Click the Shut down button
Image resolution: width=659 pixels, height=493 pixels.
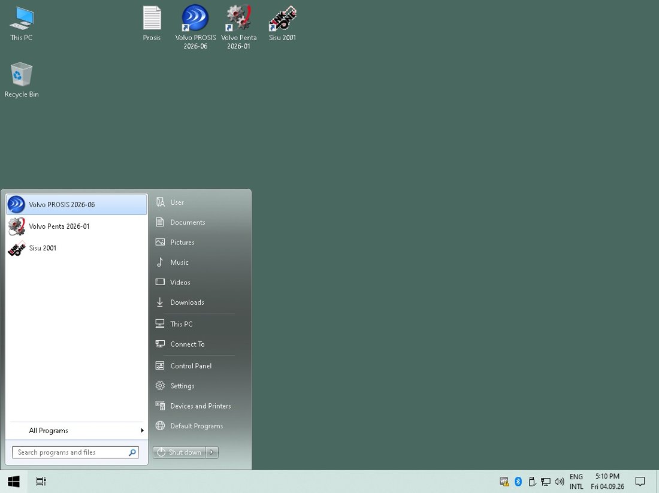click(180, 452)
